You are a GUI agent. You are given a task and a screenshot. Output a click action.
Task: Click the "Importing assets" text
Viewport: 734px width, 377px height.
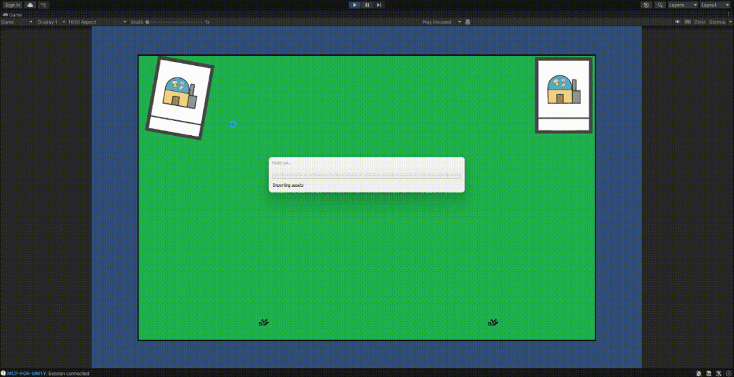[288, 185]
